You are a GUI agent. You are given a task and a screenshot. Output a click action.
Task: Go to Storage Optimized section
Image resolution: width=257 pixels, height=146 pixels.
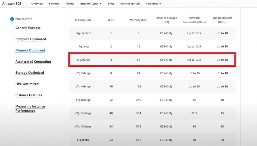pyautogui.click(x=30, y=73)
